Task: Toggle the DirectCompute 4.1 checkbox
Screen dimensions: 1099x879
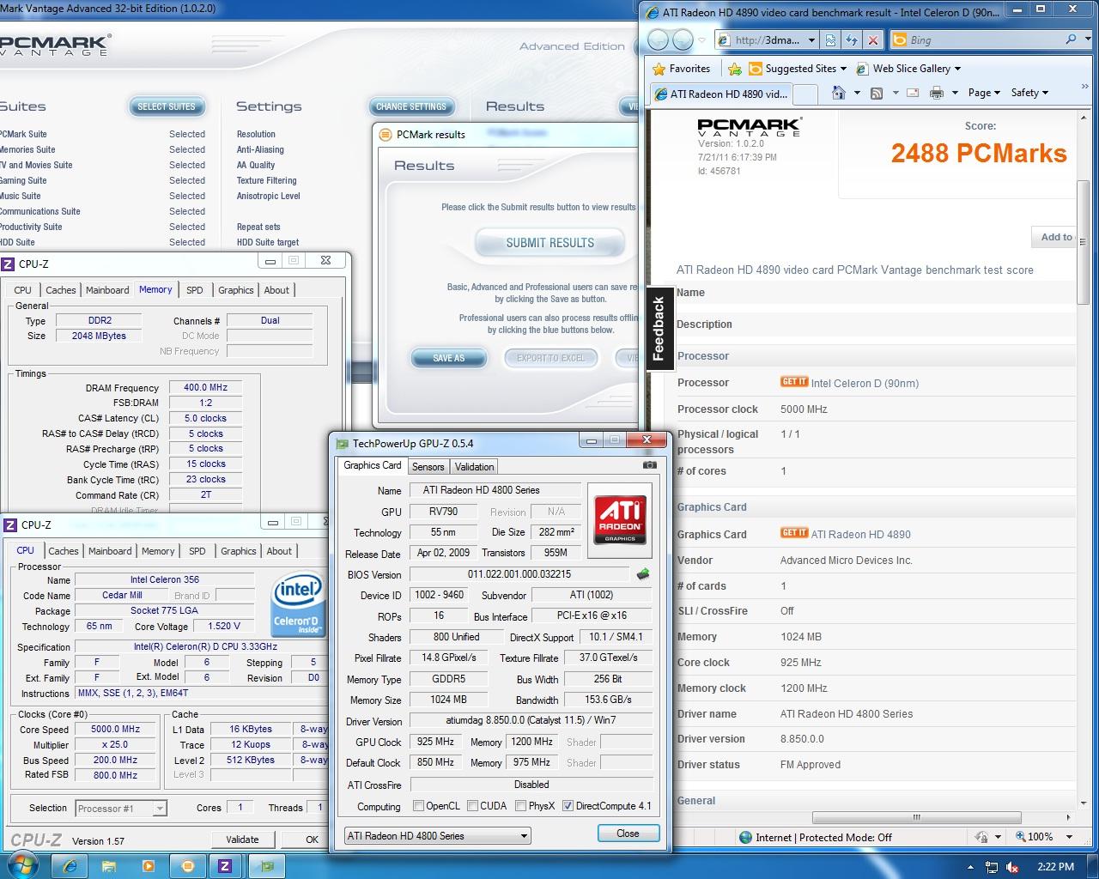Action: pyautogui.click(x=568, y=806)
